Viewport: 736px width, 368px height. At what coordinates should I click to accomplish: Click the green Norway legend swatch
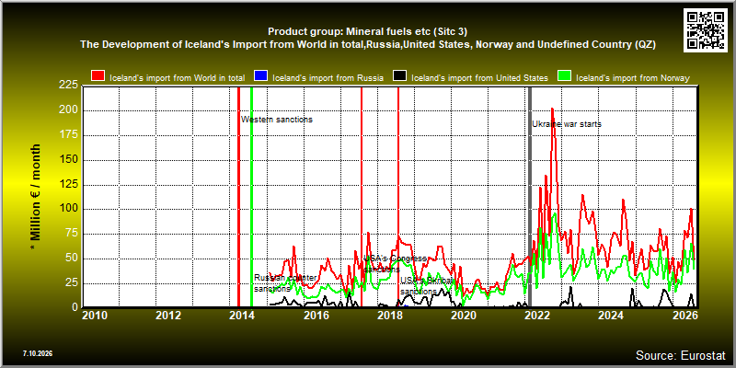(564, 76)
